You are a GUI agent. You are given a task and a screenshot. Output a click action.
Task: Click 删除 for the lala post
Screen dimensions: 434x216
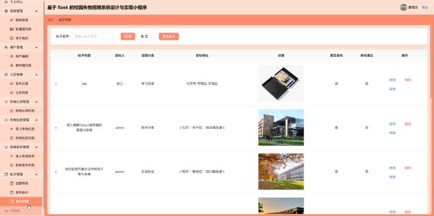click(x=408, y=80)
